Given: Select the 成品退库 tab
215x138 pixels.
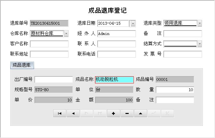Looking at the screenshot, I should point(22,65).
